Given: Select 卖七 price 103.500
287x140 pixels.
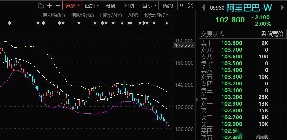Looking at the screenshot, I should (x=232, y=64).
